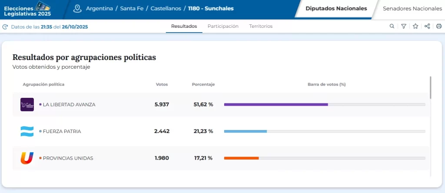Screen dimensions: 445x193
Task: Click the purple La Libertad Avanza vote bar
Action: (276, 104)
